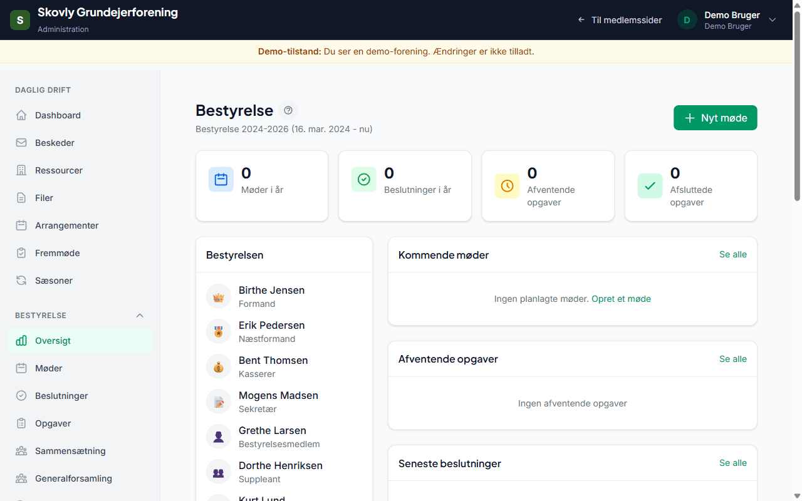Image resolution: width=802 pixels, height=501 pixels.
Task: Click Se alle in Kommende møder
Action: point(733,254)
